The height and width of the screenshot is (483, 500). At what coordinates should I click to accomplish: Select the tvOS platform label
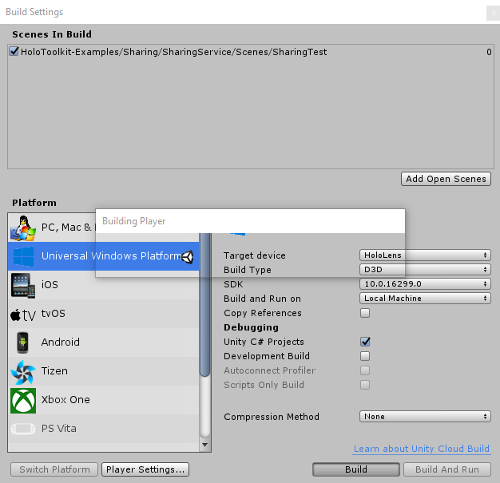point(54,314)
